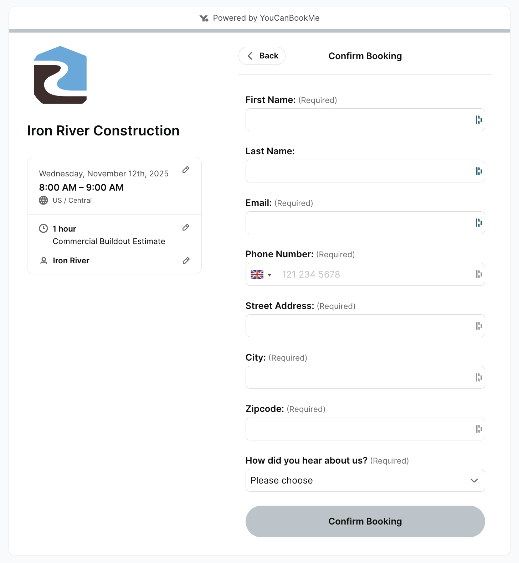Click the YouCanBookMe logo at the top
519x563 pixels.
204,18
